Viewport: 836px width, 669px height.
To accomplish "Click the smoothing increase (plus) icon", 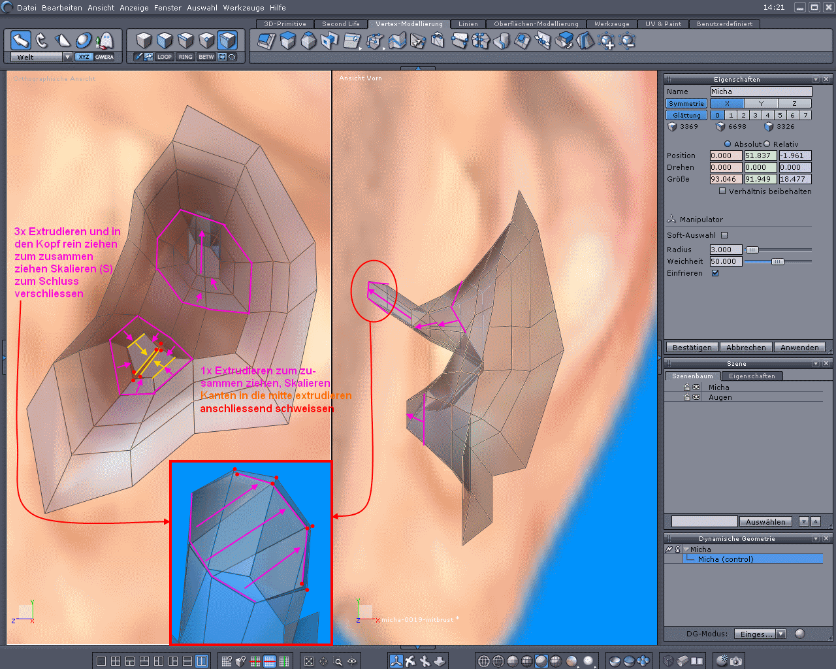I will click(607, 42).
